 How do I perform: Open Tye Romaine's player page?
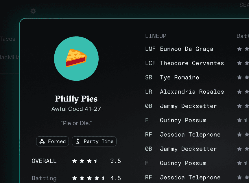point(179,78)
